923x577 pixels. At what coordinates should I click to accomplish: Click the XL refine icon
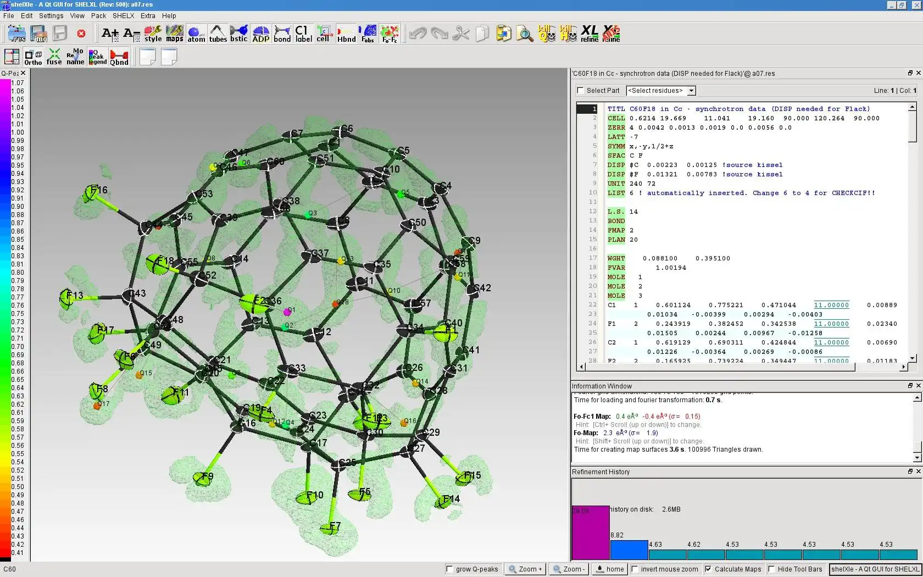click(589, 34)
